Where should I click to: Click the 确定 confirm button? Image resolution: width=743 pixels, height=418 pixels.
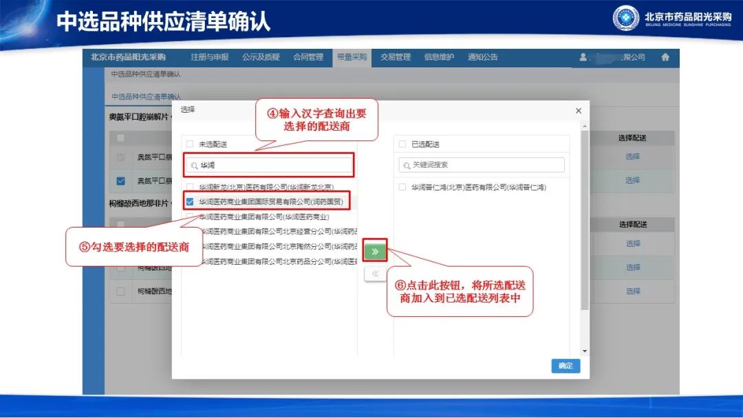pyautogui.click(x=566, y=366)
